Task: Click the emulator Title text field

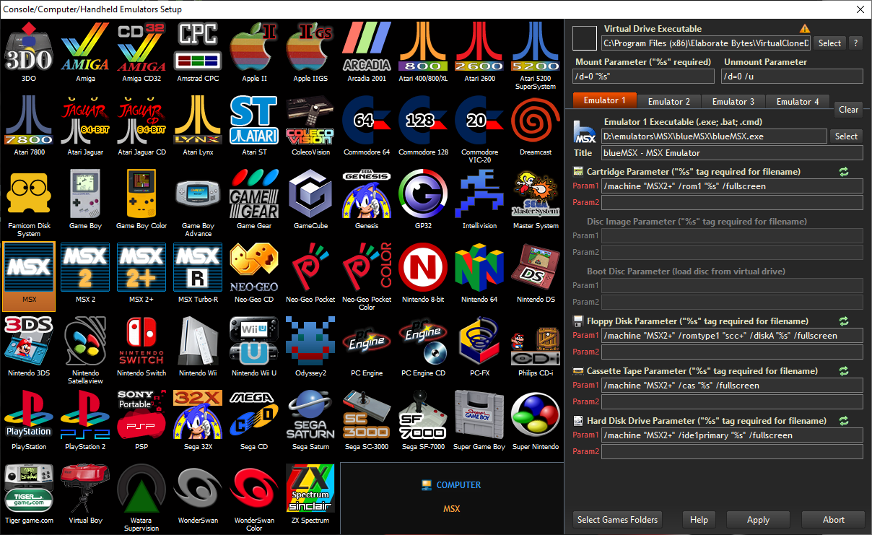Action: point(732,153)
